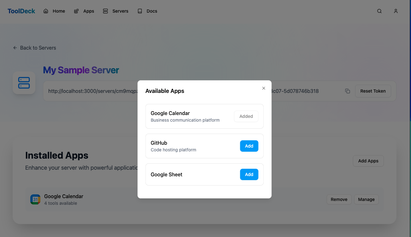Open the user profile icon
The height and width of the screenshot is (237, 411).
(x=396, y=11)
